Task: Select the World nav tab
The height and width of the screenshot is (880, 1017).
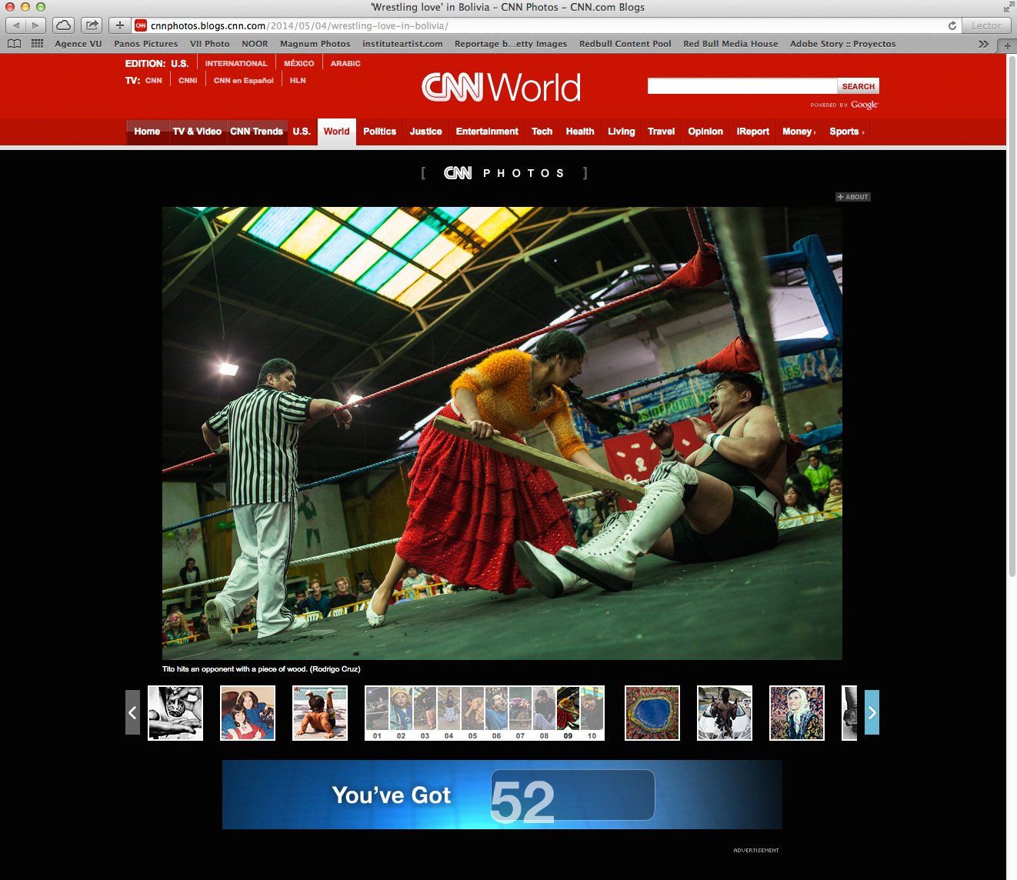Action: [336, 132]
